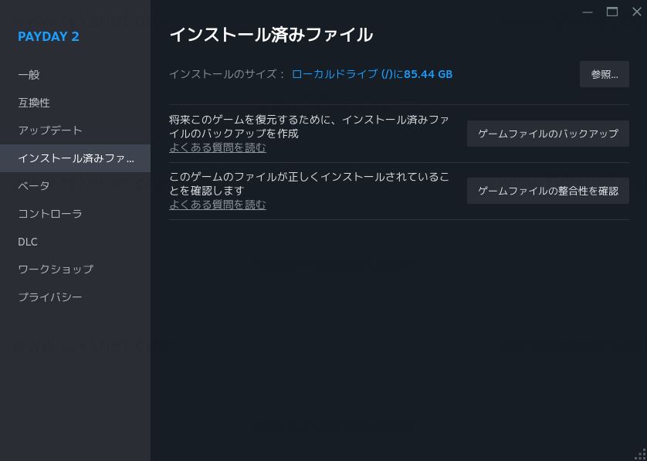Open the コントローラ tab
The height and width of the screenshot is (461, 647).
click(x=75, y=214)
